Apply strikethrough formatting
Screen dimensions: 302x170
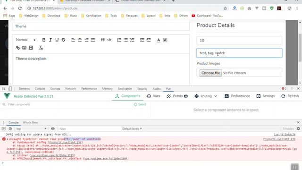(63, 40)
